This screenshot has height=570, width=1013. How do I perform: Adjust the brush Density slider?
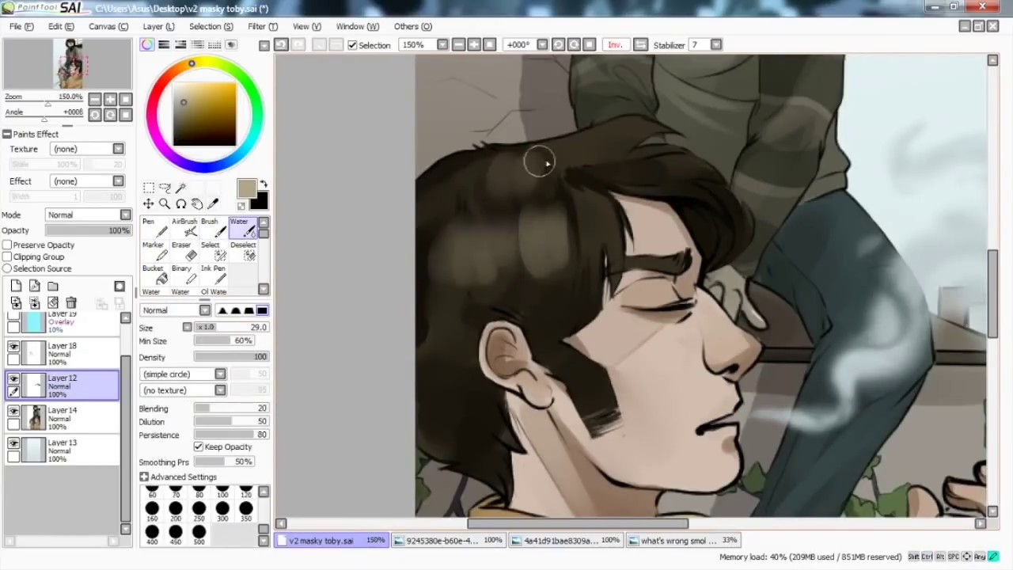[x=231, y=357]
